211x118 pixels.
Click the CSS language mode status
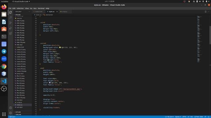[x=192, y=117]
